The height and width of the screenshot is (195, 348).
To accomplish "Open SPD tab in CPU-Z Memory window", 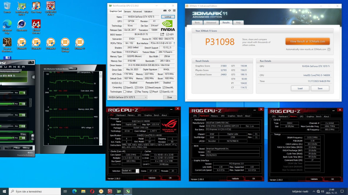I will tap(301, 116).
